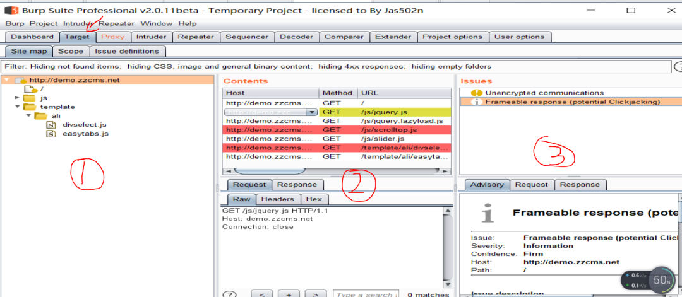Expand the js folder node
This screenshot has width=682, height=297.
click(18, 98)
